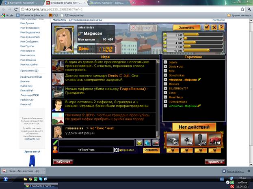This screenshot has height=189, width=253.
Task: Open the Chrome wrench menu
Action: pyautogui.click(x=249, y=9)
